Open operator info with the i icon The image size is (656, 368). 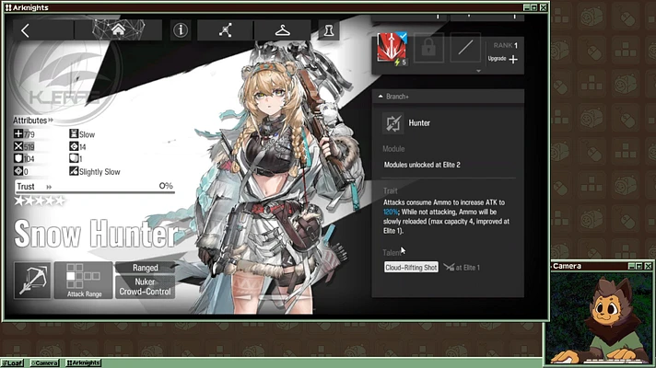(x=181, y=30)
